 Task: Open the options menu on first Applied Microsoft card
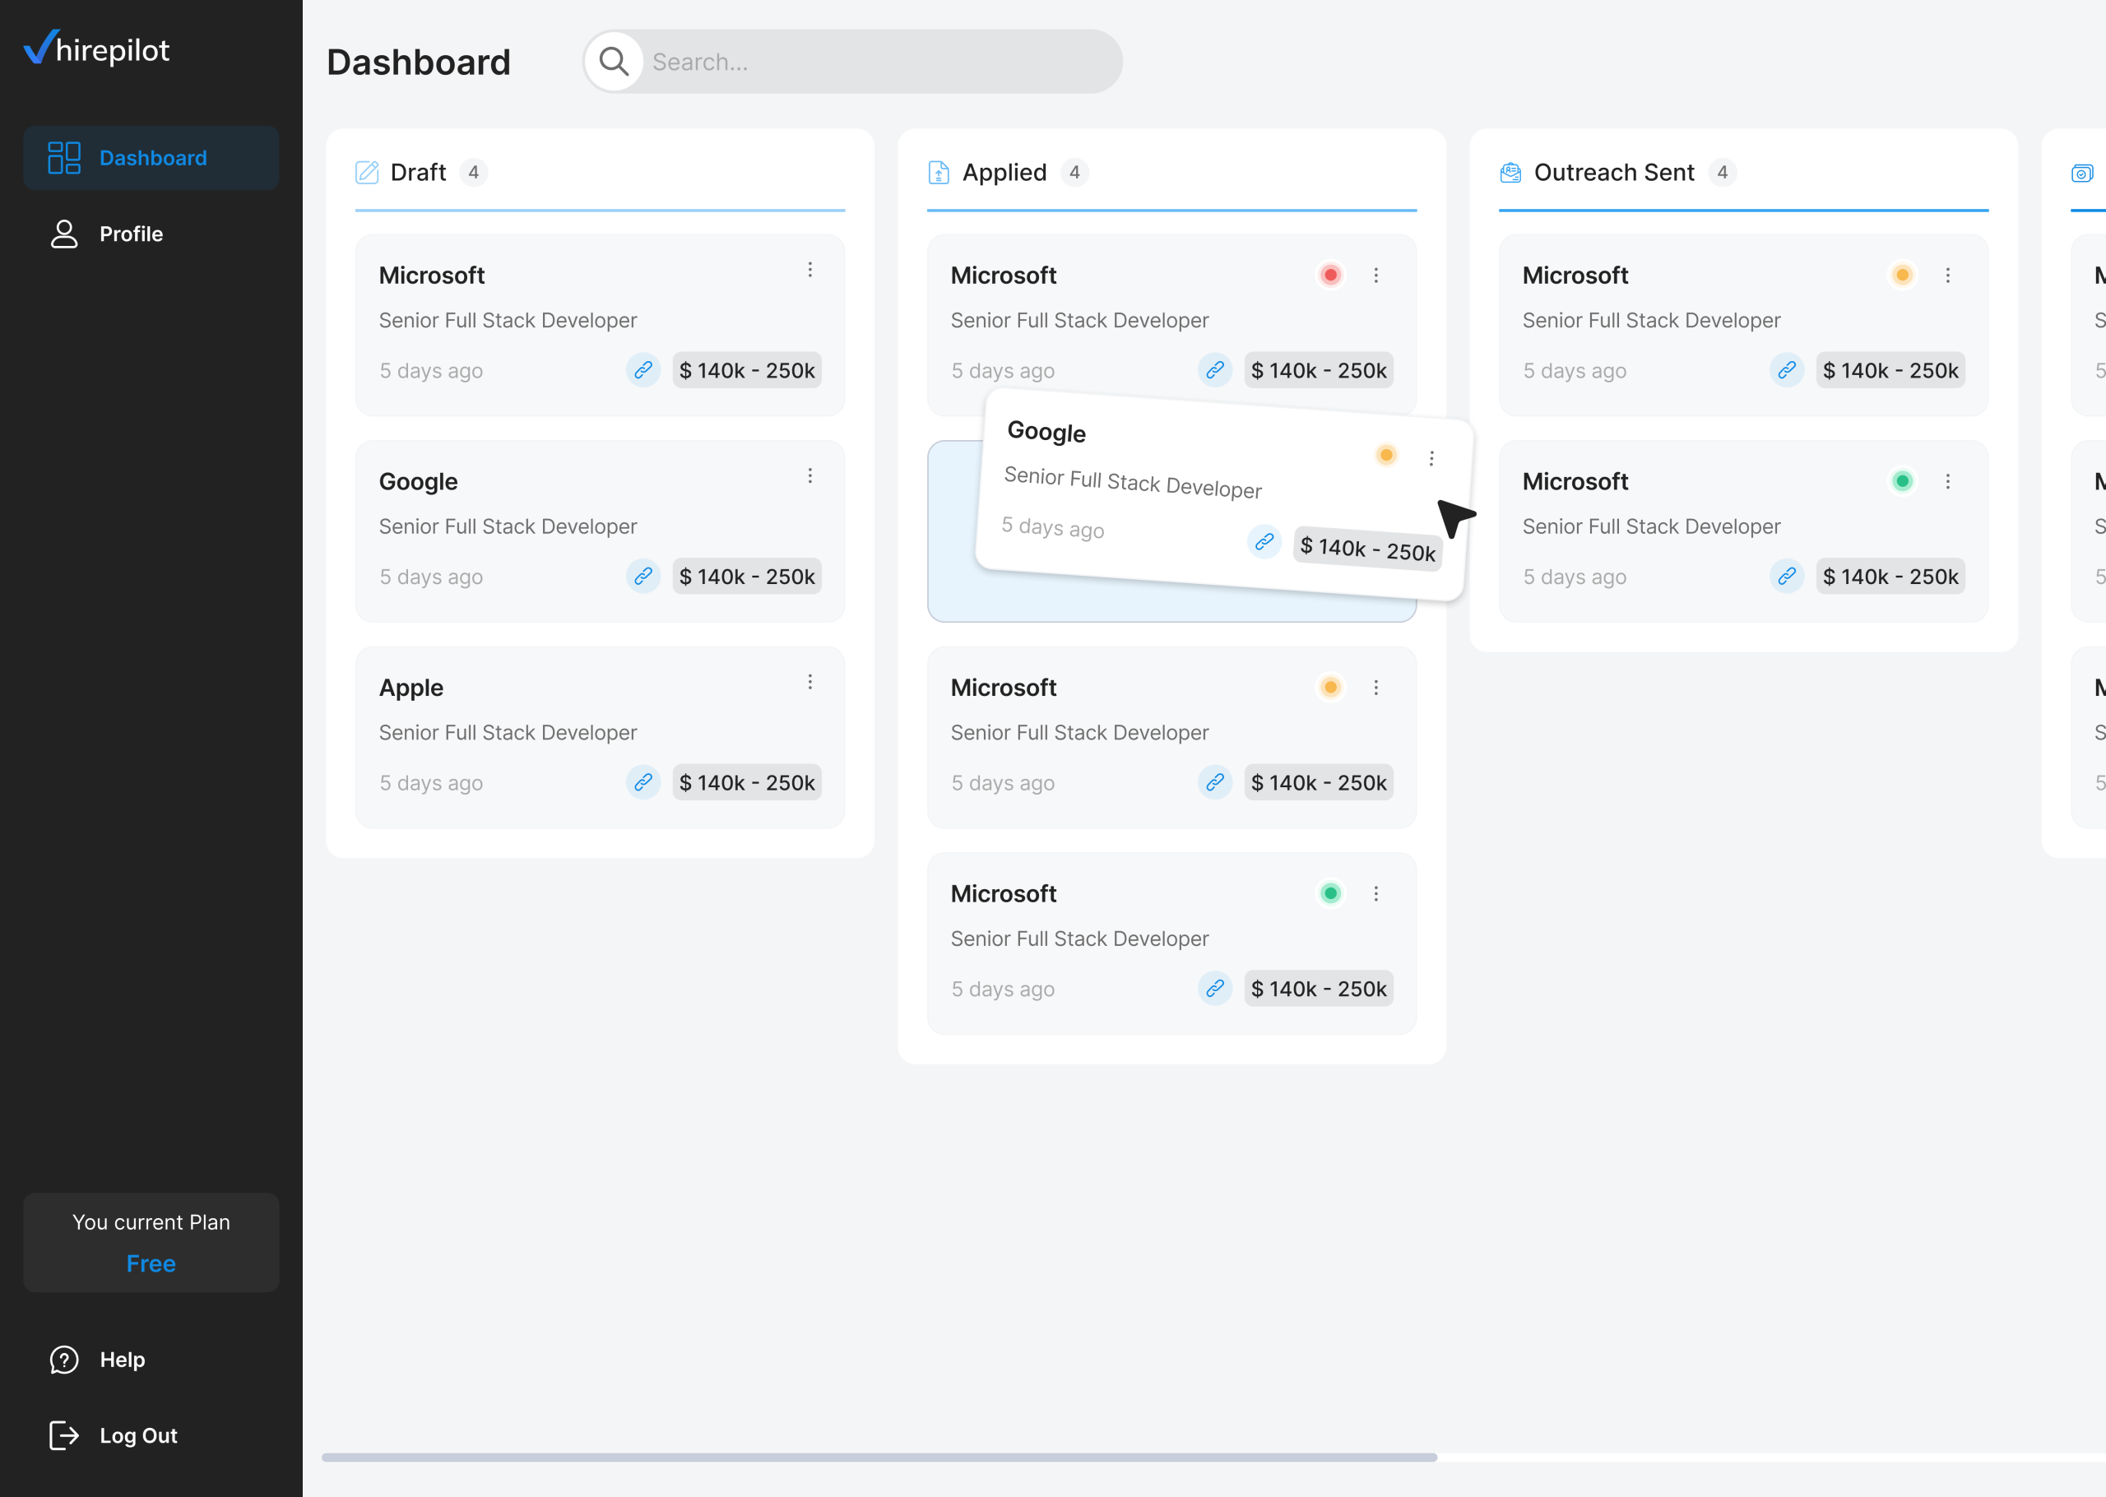[x=1376, y=275]
